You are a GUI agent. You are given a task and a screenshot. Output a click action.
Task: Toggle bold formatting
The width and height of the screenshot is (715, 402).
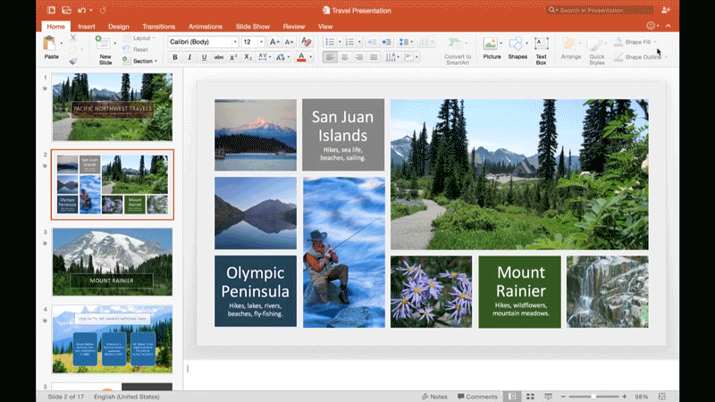pos(175,57)
